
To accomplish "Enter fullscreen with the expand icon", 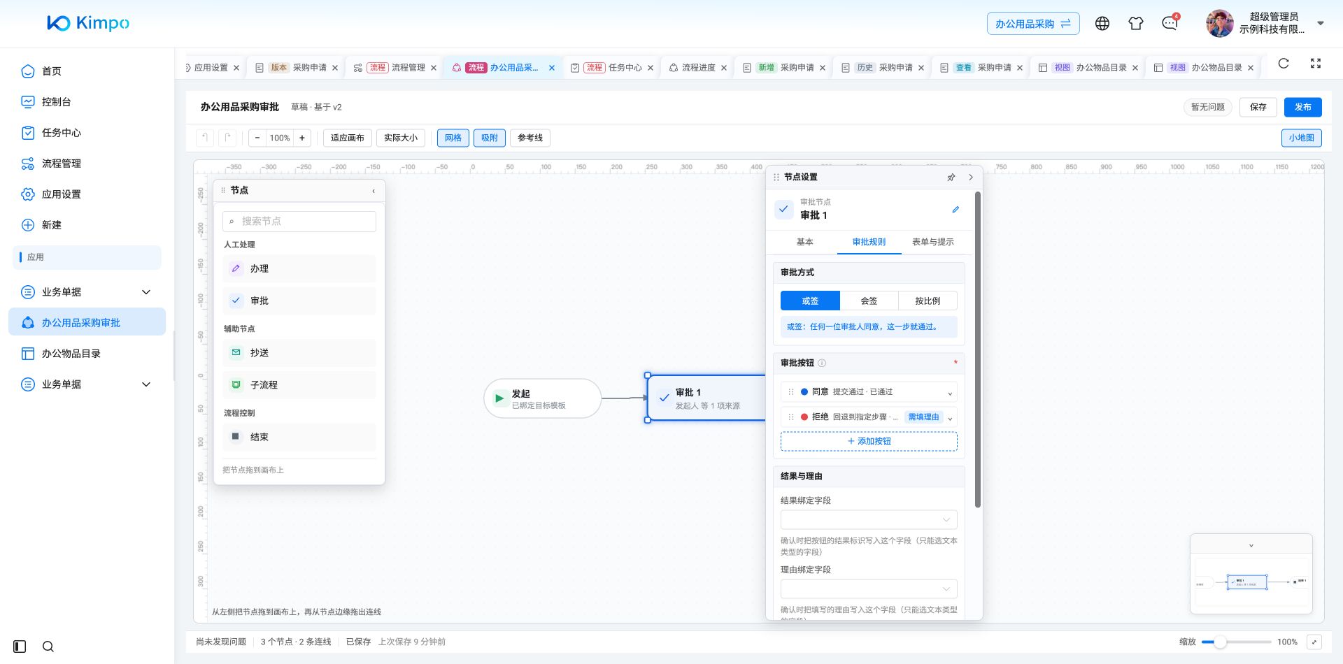I will [1316, 64].
